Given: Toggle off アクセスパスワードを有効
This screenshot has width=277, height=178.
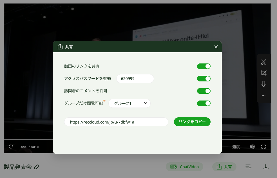Looking at the screenshot, I should tap(204, 79).
